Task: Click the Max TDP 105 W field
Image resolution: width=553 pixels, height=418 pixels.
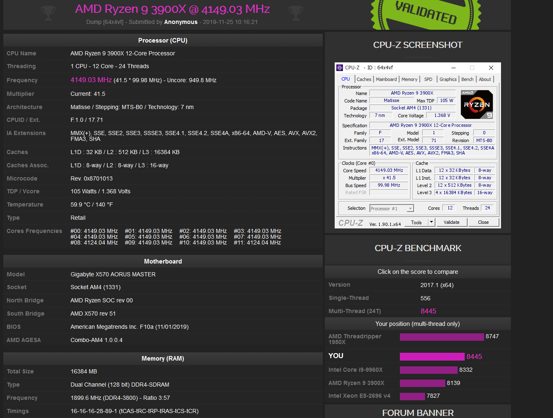Action: click(446, 100)
